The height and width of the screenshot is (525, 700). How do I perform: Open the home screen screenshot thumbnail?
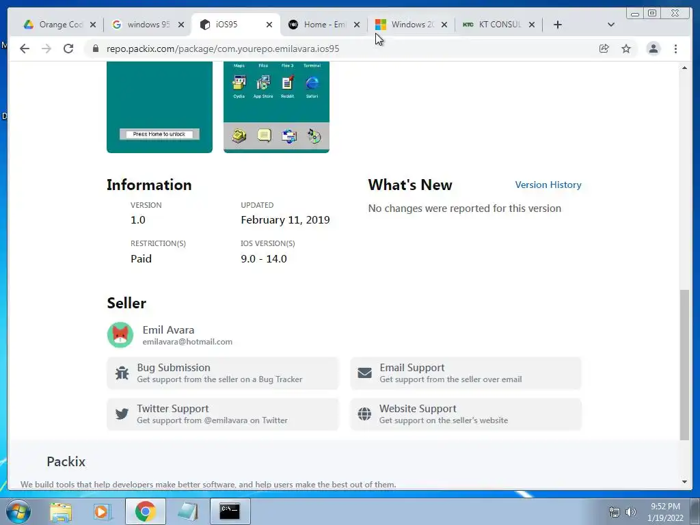click(276, 107)
